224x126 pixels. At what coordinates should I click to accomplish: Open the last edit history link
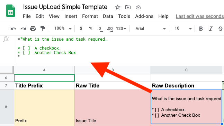pyautogui.click(x=200, y=16)
